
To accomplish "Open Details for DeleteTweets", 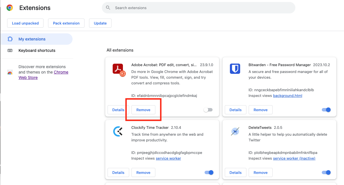I will (236, 172).
